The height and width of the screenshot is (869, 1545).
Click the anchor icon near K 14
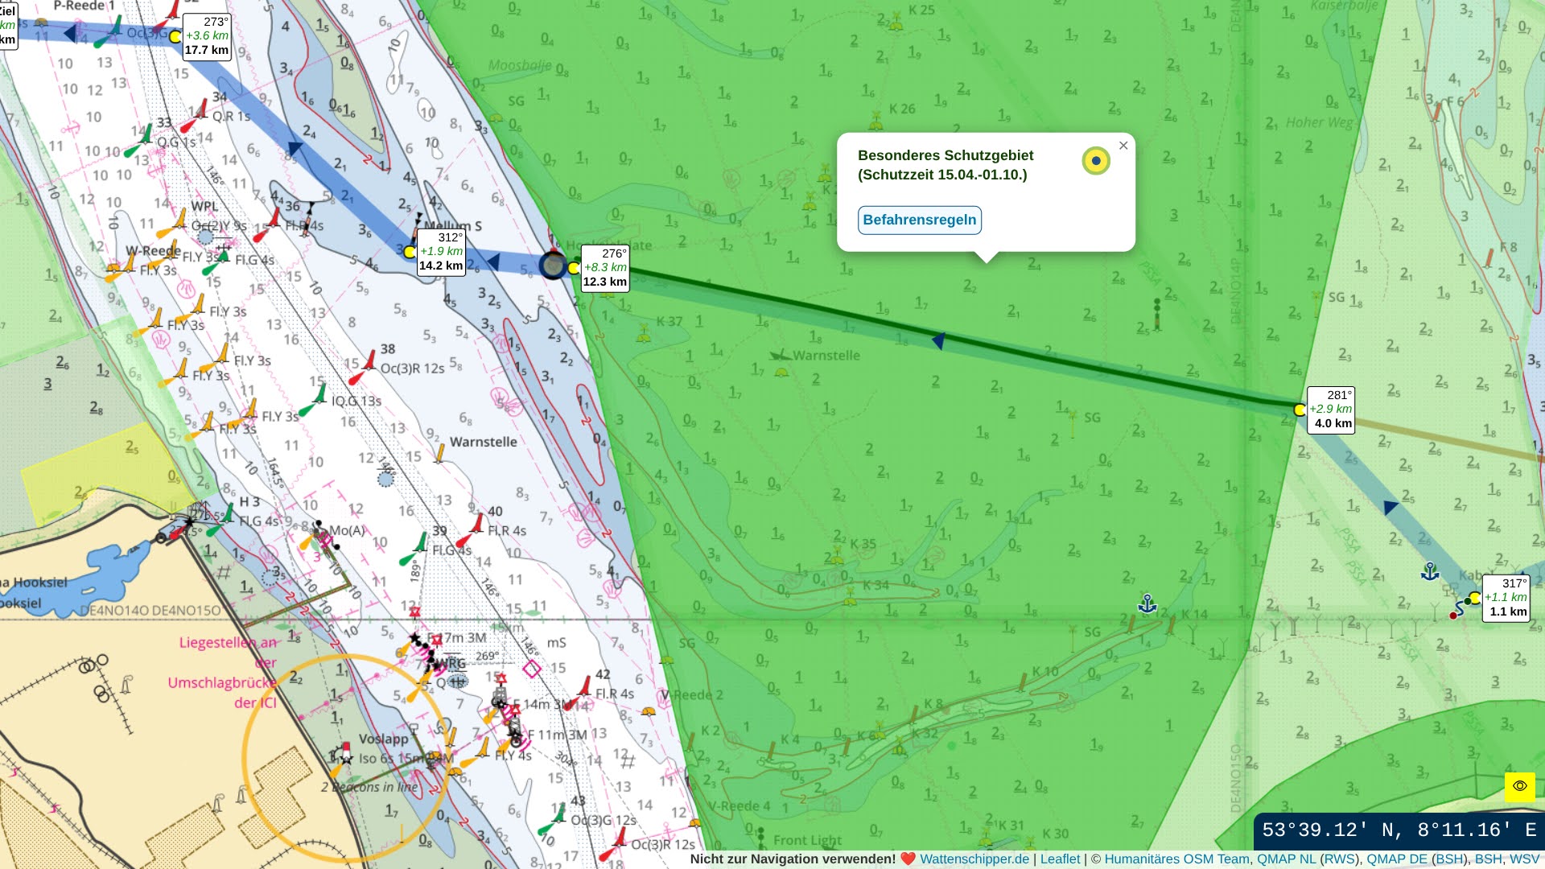(1147, 603)
